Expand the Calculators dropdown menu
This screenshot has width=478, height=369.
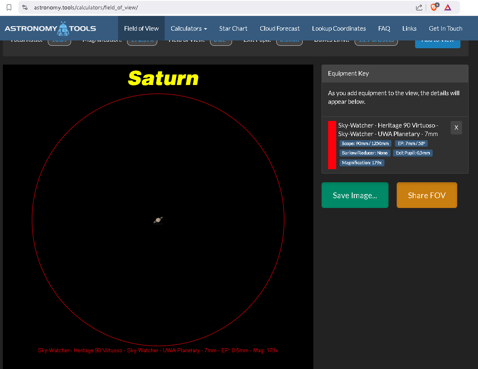pyautogui.click(x=189, y=29)
